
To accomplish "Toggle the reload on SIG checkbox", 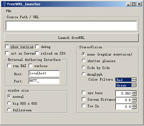I will click(37, 53).
